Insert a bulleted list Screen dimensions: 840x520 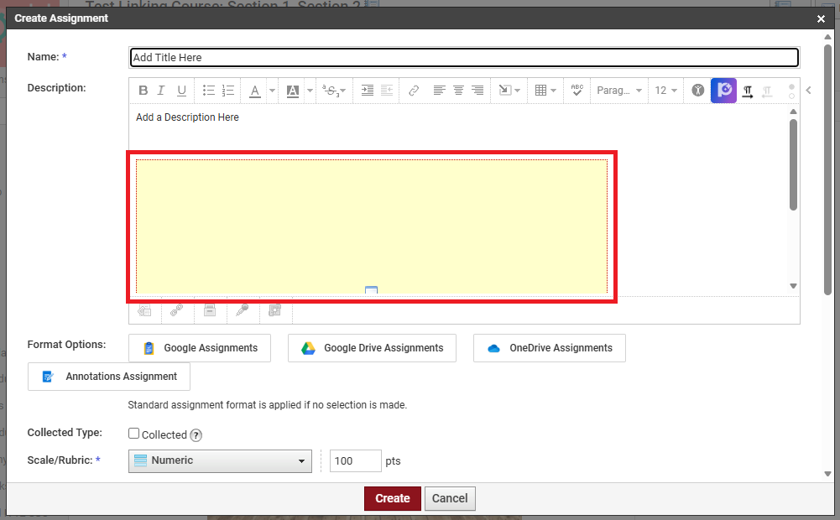tap(209, 91)
